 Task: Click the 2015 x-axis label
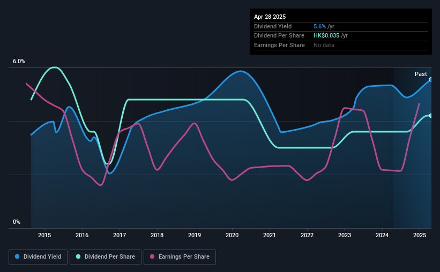tap(44, 235)
